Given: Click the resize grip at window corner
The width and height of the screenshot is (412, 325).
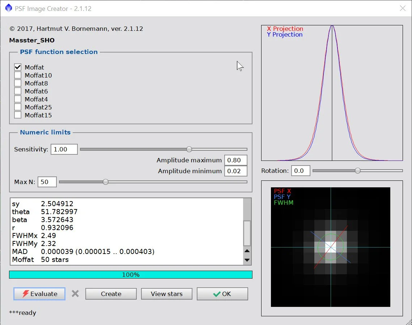Looking at the screenshot, I should click(409, 322).
